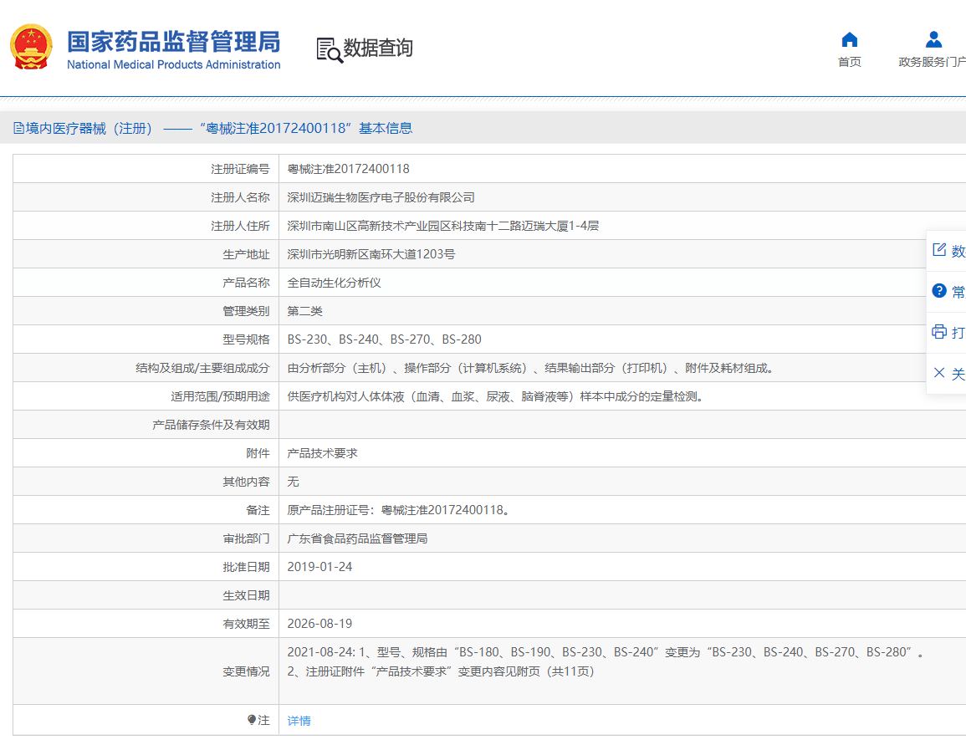
Task: Click the 有效期至 label
Action: (246, 624)
